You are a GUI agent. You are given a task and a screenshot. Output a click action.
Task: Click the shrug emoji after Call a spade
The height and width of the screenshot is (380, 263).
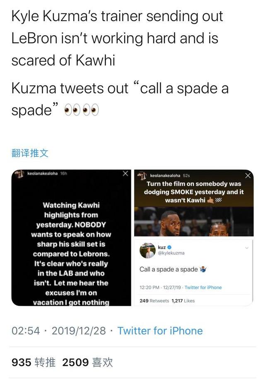pos(203,269)
